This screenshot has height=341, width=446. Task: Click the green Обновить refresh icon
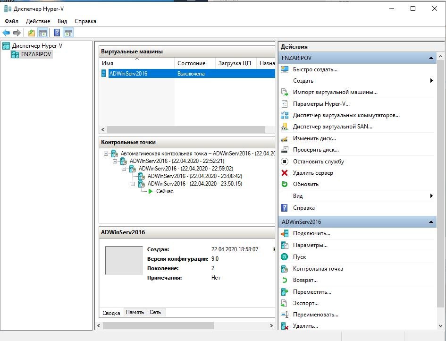pos(285,184)
